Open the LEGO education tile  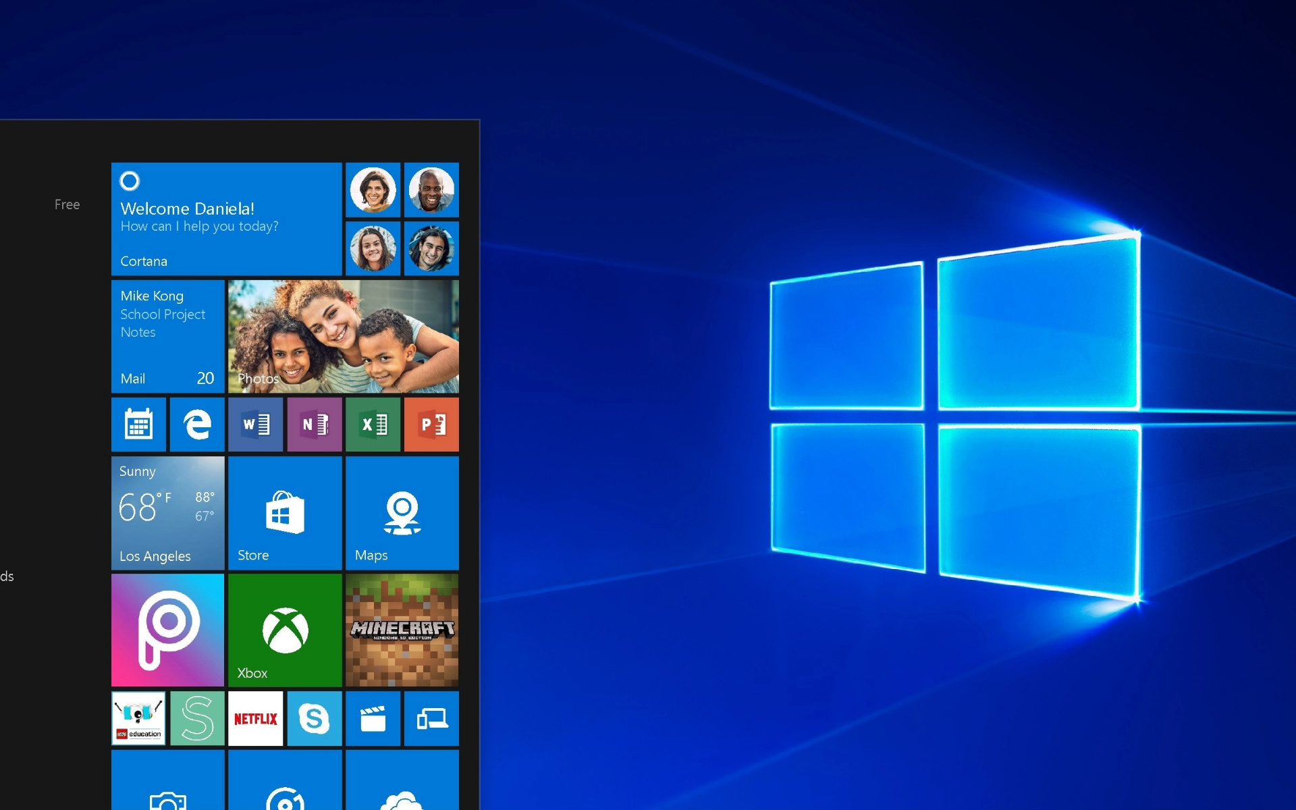click(138, 718)
